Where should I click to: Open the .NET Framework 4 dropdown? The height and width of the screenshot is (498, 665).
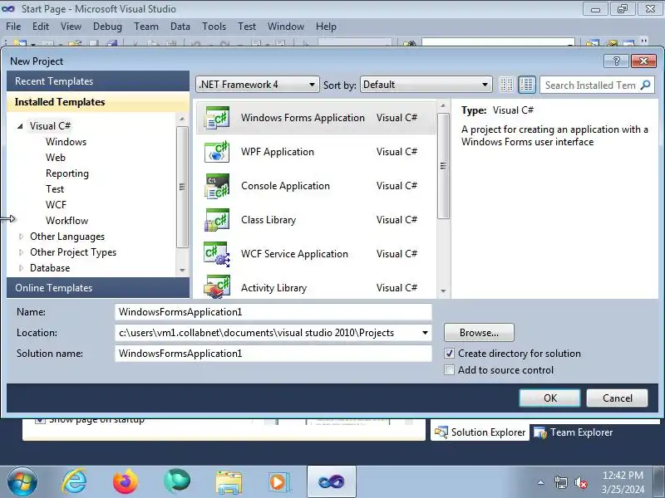(257, 85)
